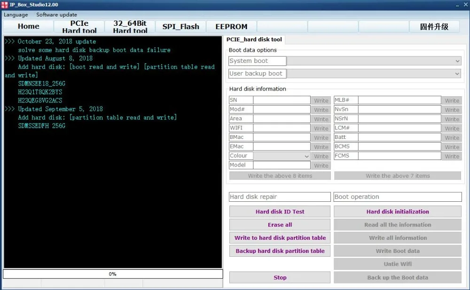Switch to the SPI_Flash tab
This screenshot has height=290, width=470.
click(180, 26)
